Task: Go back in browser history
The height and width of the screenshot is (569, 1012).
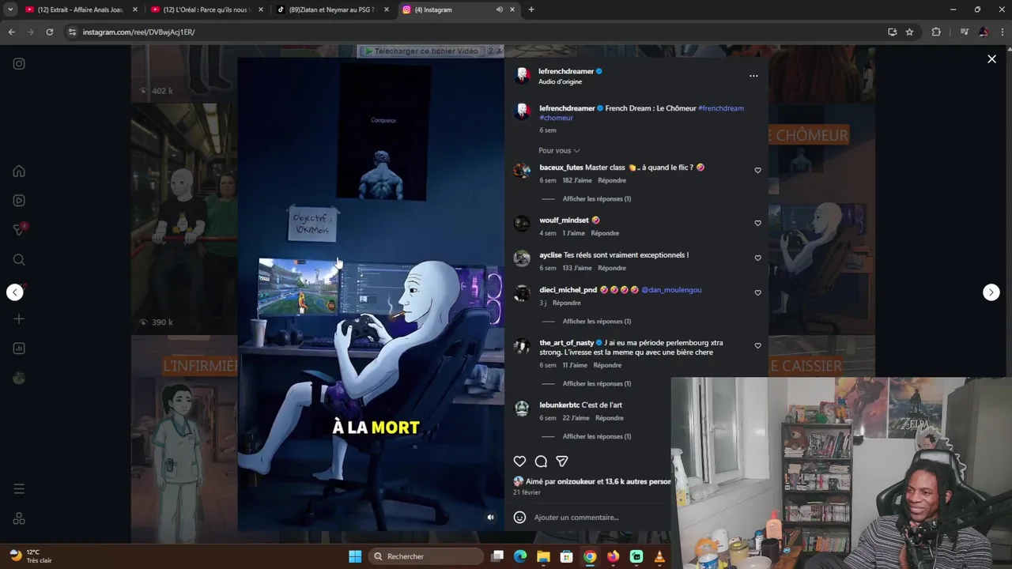Action: pos(11,32)
